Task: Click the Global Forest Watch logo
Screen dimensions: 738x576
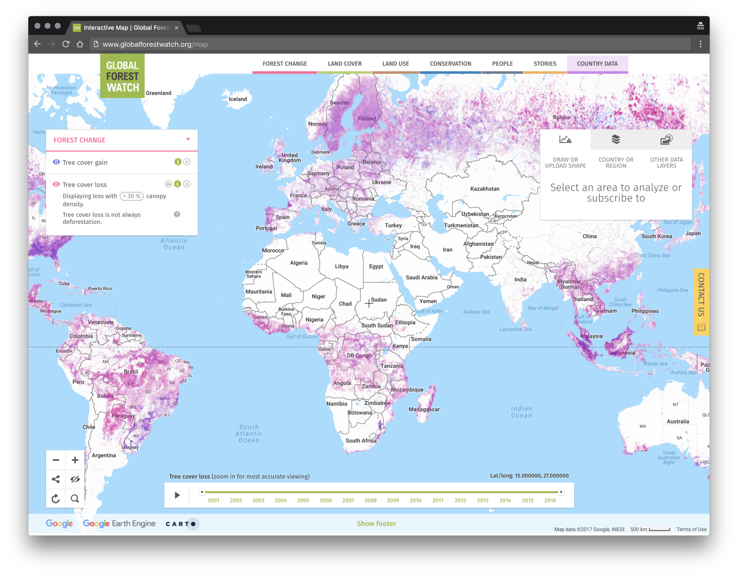Action: tap(123, 76)
